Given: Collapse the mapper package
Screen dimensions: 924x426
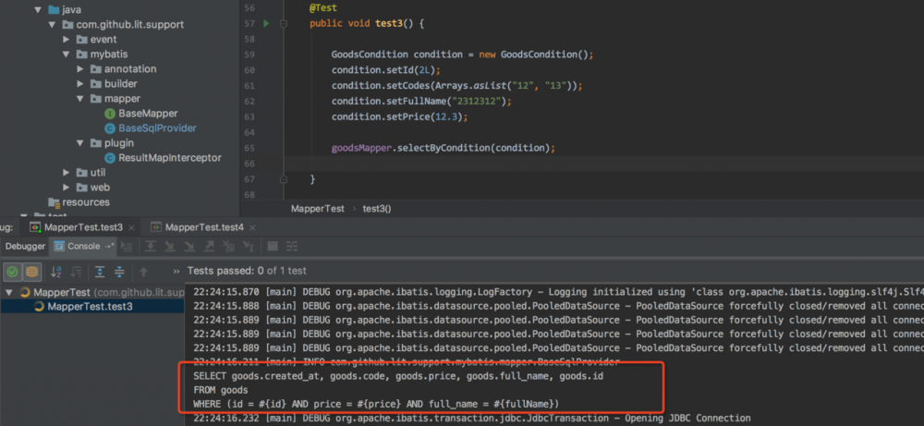Looking at the screenshot, I should [x=80, y=98].
